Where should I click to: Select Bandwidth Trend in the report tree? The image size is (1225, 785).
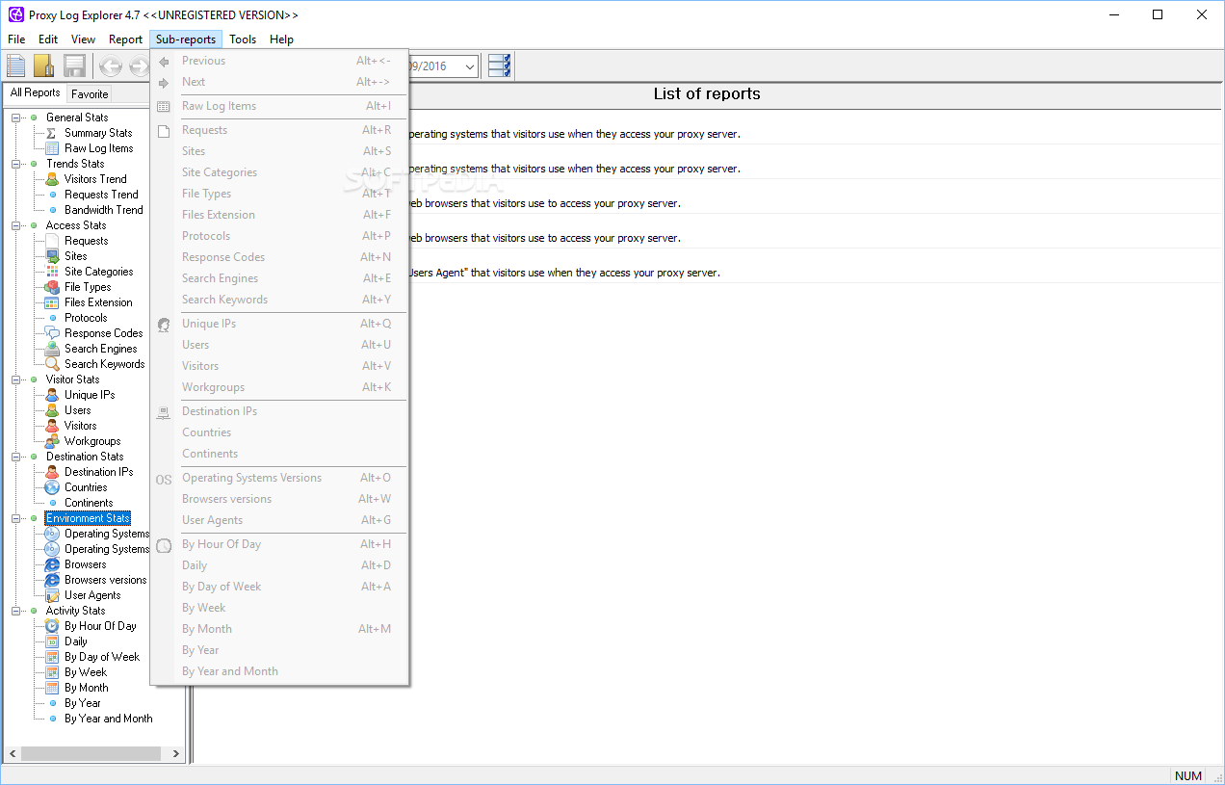point(104,210)
